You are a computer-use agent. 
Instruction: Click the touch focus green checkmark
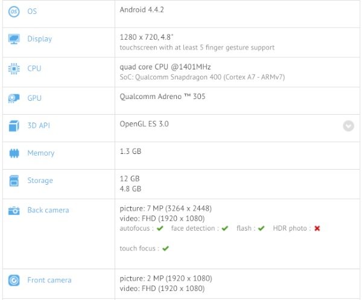[165, 249]
